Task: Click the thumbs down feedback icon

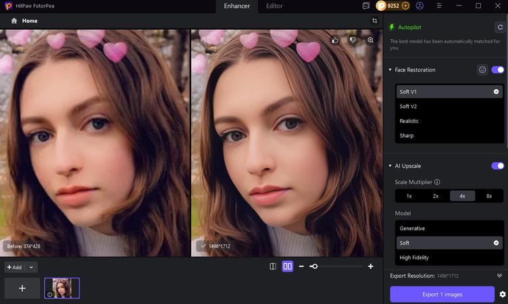Action: (x=353, y=40)
